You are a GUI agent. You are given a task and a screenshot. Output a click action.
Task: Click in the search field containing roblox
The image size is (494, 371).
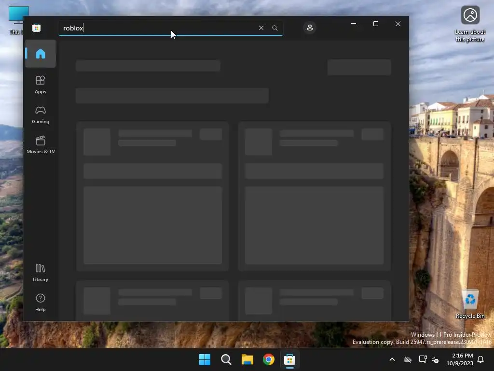point(170,28)
